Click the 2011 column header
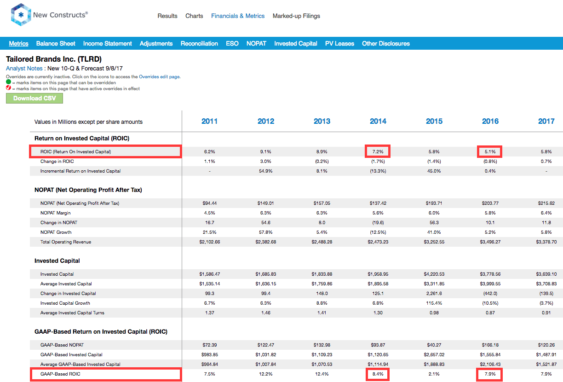The height and width of the screenshot is (382, 563). (209, 121)
